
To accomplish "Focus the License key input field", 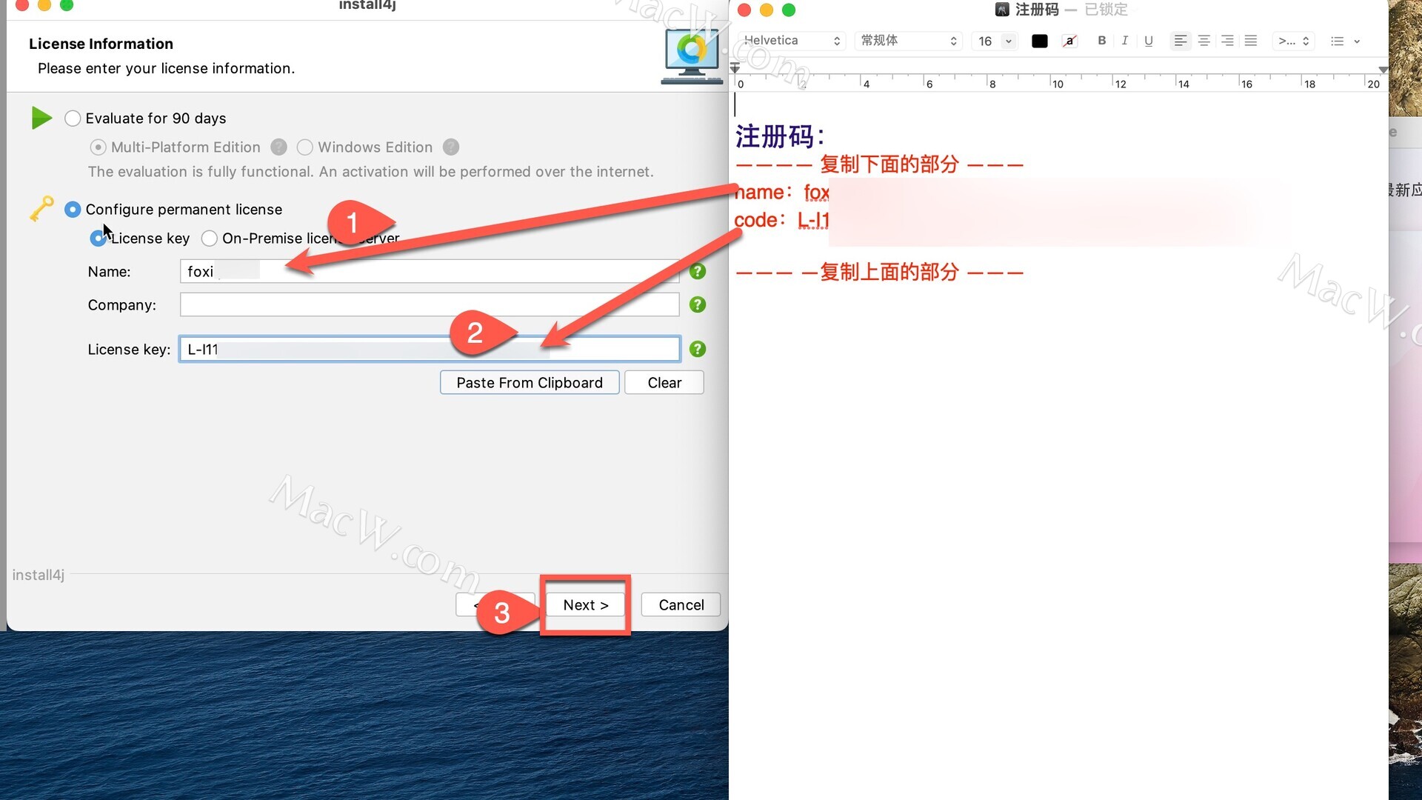I will (x=430, y=350).
